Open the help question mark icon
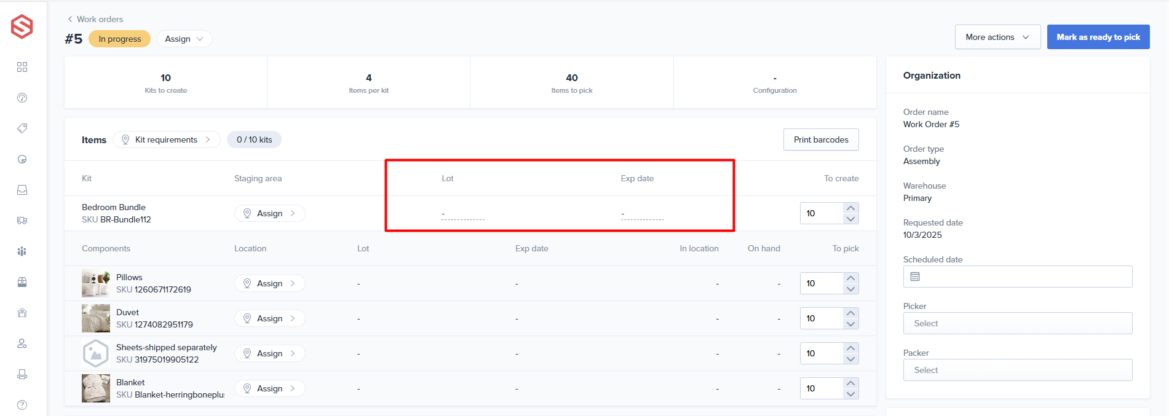The width and height of the screenshot is (1169, 416). pos(22,405)
